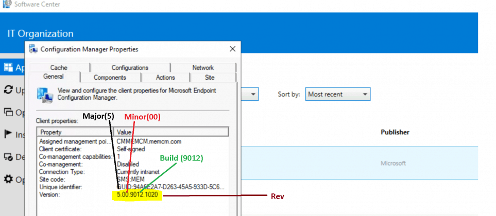Open the Actions tab

point(165,77)
